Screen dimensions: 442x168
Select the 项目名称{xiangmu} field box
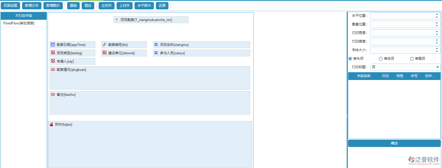[201, 45]
